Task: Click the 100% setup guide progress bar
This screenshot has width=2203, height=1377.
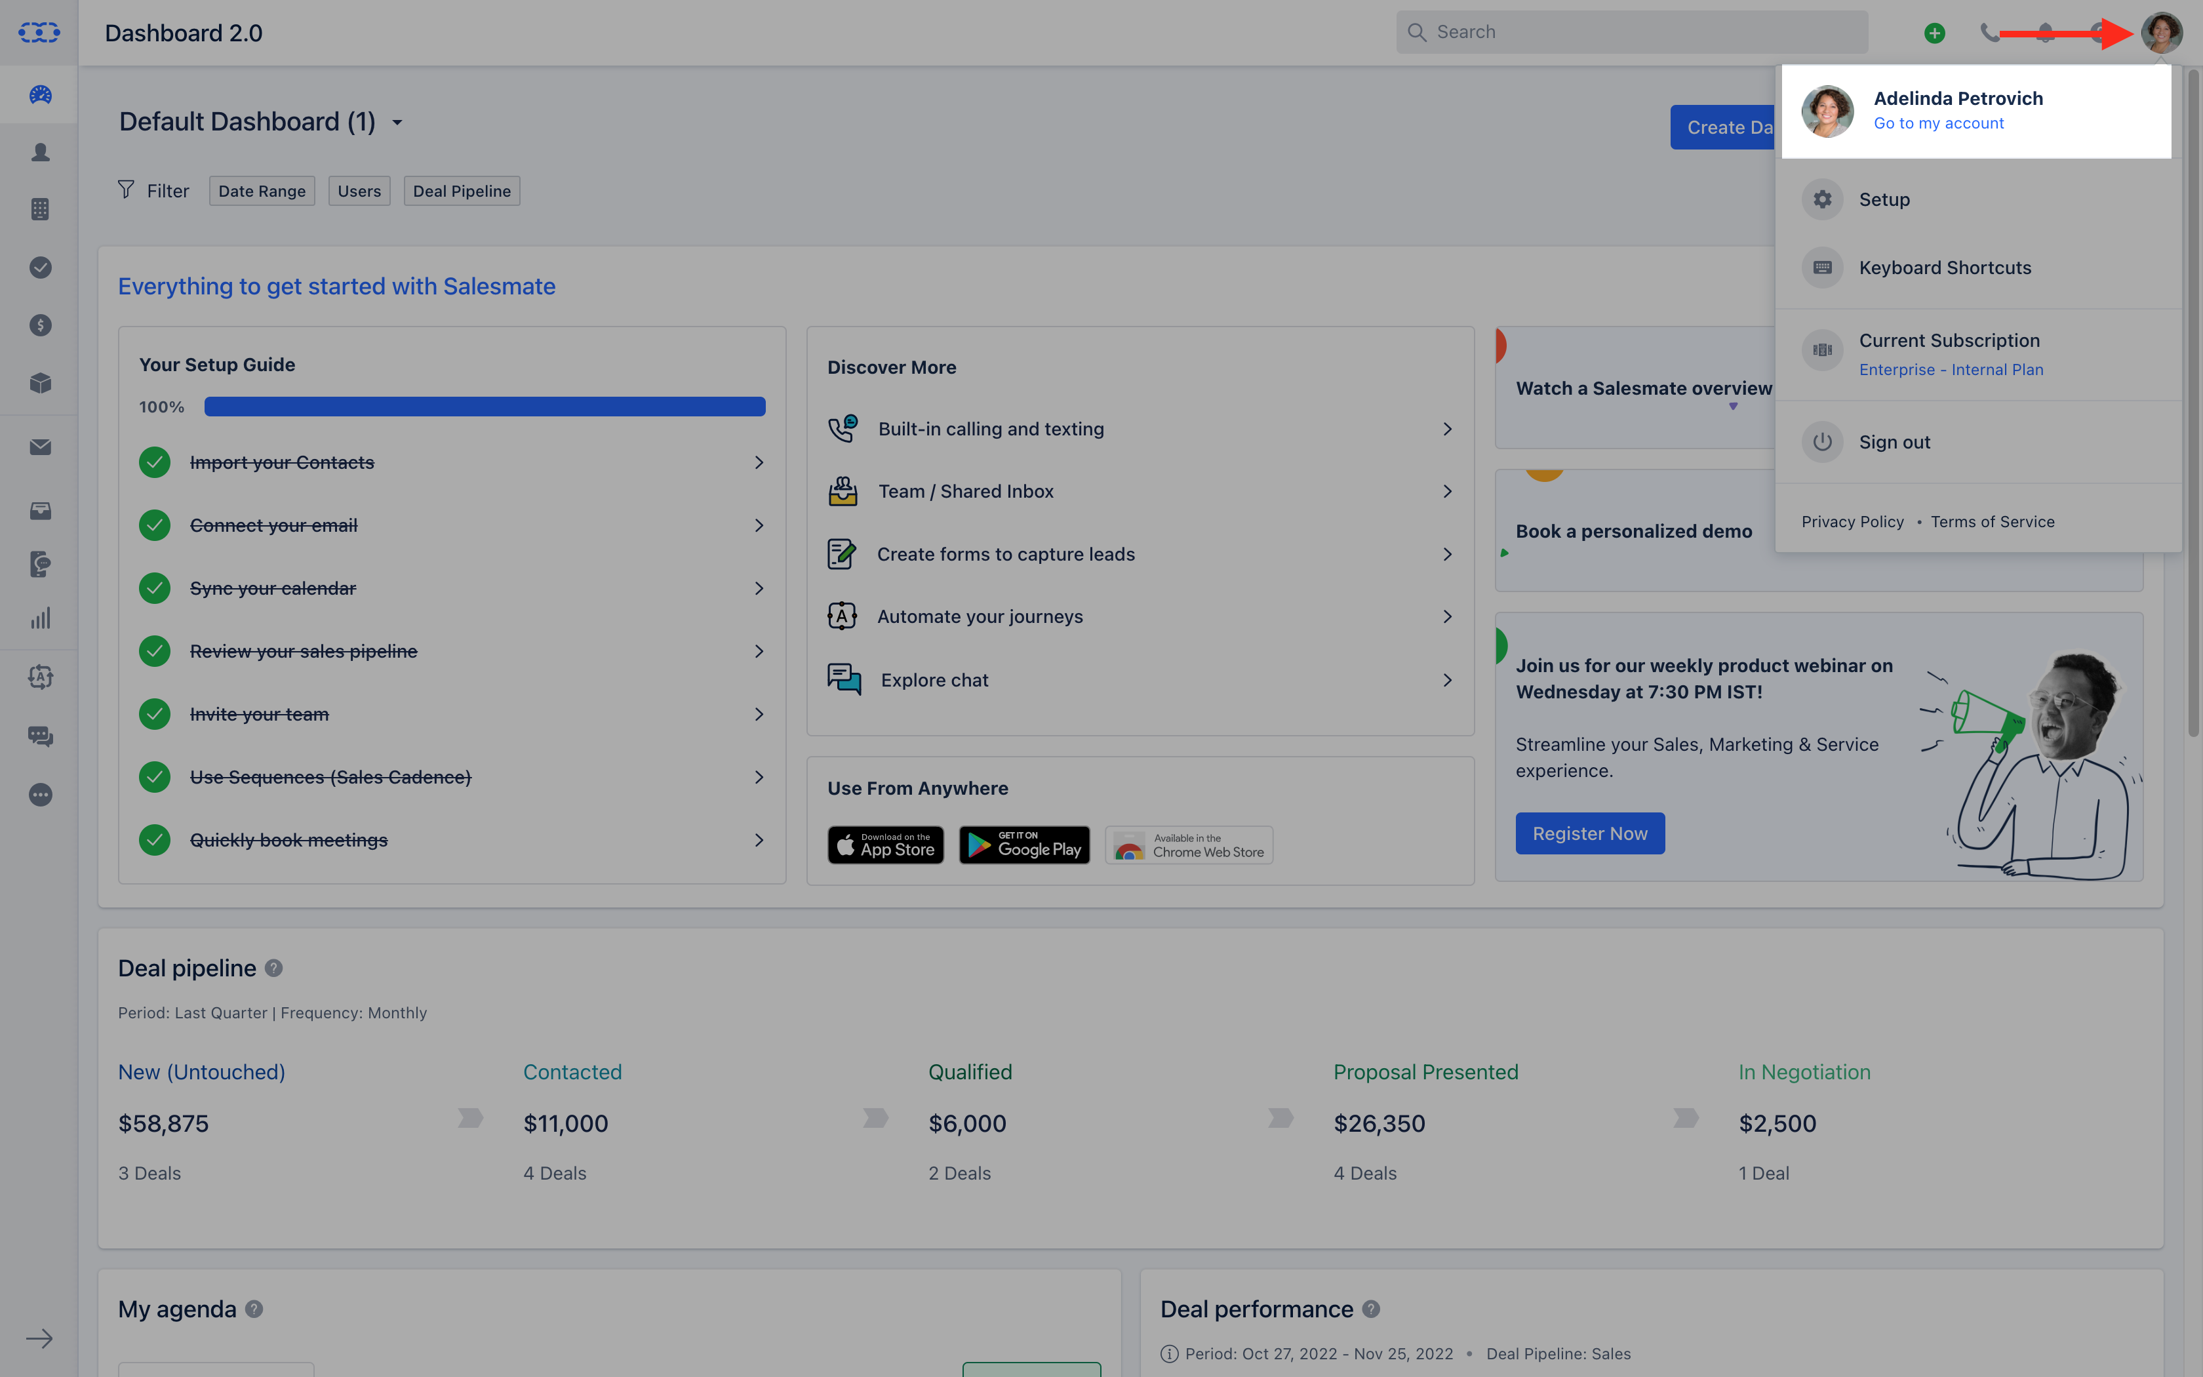Action: pyautogui.click(x=485, y=407)
